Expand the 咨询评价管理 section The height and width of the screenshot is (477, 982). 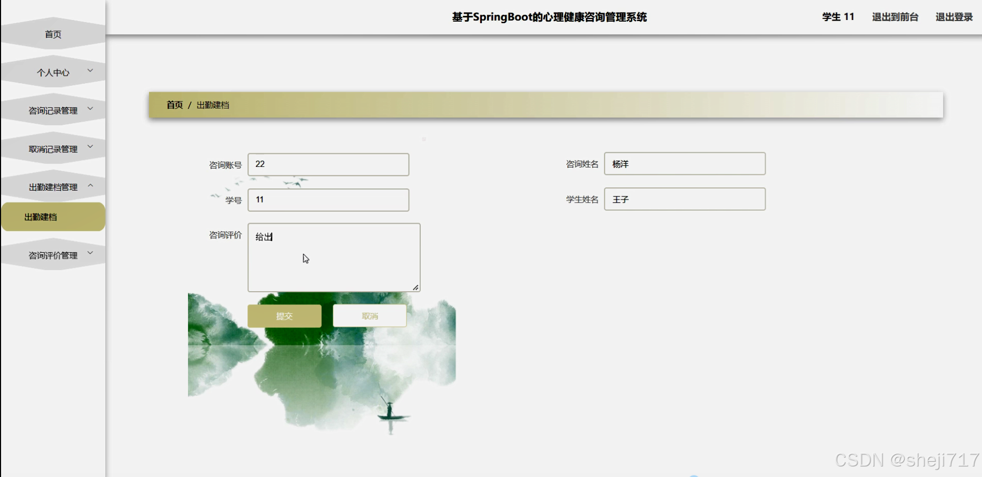(x=53, y=255)
